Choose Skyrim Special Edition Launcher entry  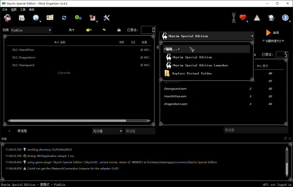pyautogui.click(x=206, y=65)
